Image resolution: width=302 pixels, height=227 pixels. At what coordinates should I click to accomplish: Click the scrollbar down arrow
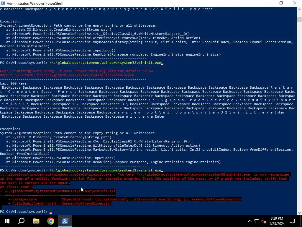click(x=299, y=213)
